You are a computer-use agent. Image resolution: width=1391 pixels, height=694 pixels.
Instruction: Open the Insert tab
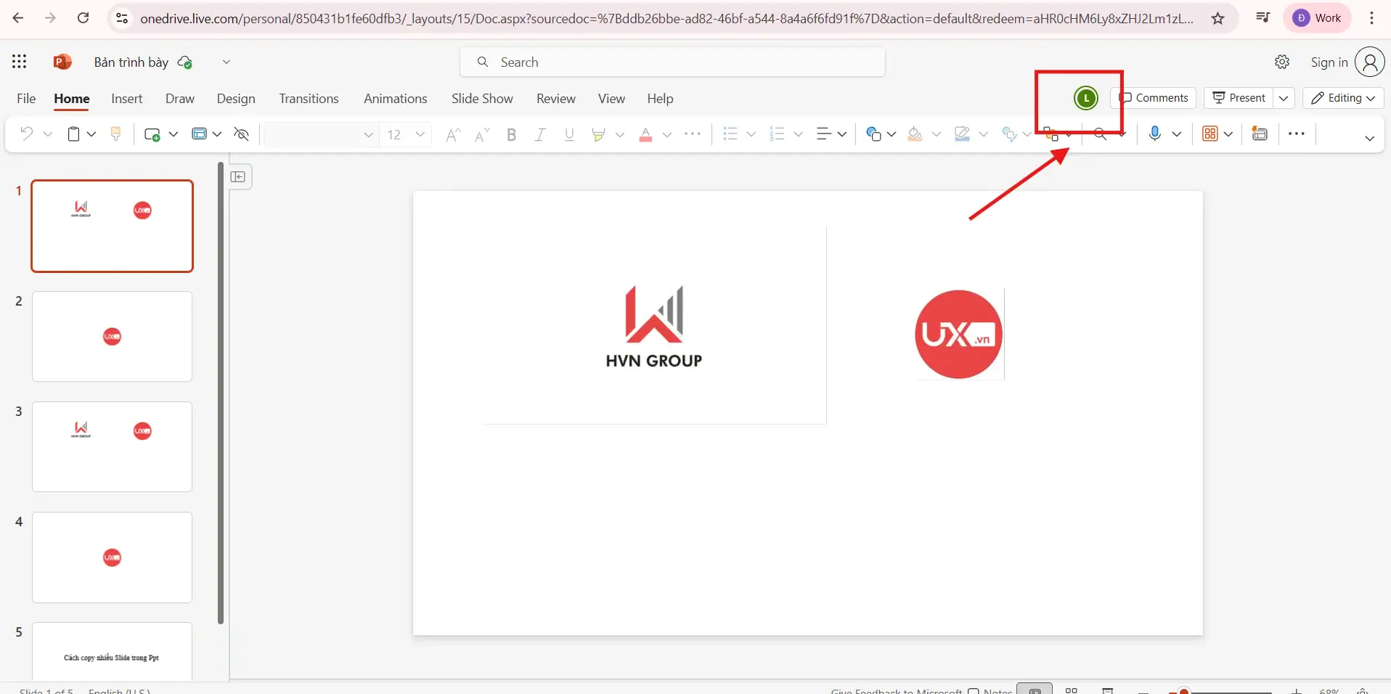[126, 99]
